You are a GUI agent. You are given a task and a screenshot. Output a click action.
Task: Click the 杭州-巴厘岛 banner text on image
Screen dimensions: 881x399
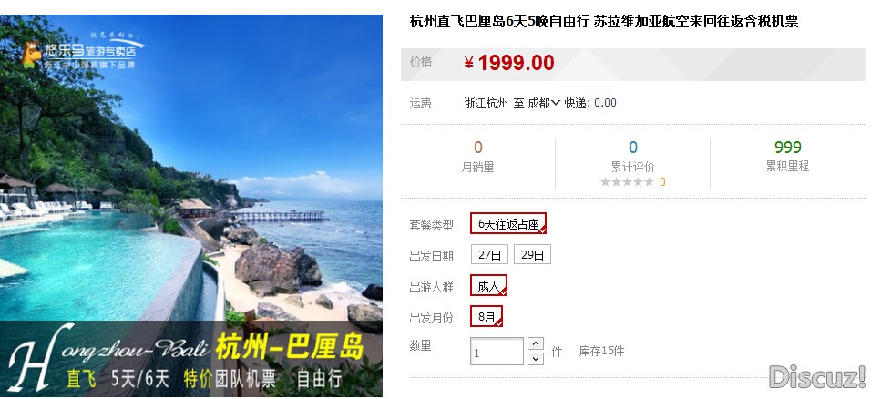[290, 347]
